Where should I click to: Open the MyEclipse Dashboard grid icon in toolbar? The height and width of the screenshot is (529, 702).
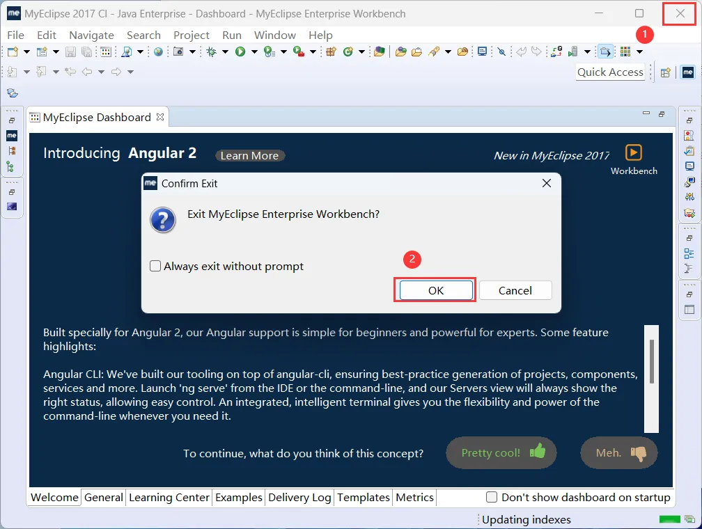(x=106, y=52)
